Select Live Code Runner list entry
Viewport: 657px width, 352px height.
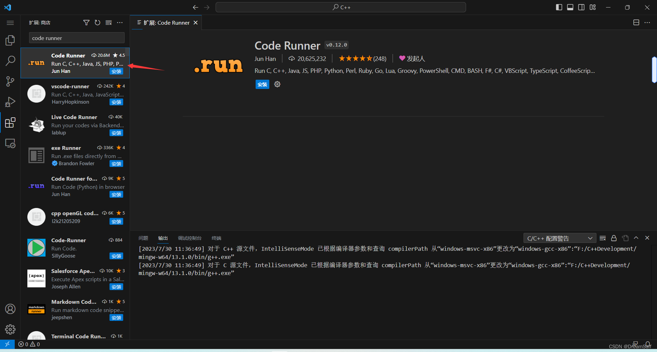75,125
